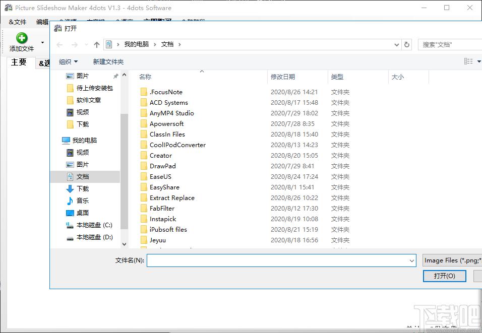Select 音乐 in the navigation tree
Image resolution: width=482 pixels, height=333 pixels.
pyautogui.click(x=82, y=201)
